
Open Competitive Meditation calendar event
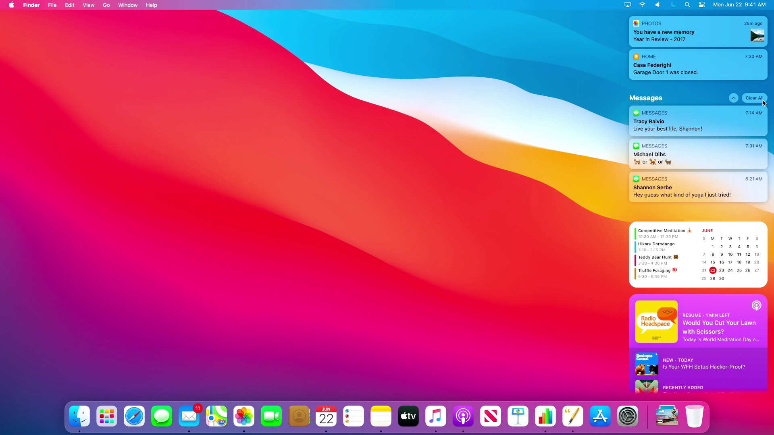coord(663,234)
